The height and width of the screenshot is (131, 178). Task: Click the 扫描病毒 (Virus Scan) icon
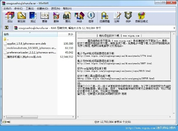(105, 17)
